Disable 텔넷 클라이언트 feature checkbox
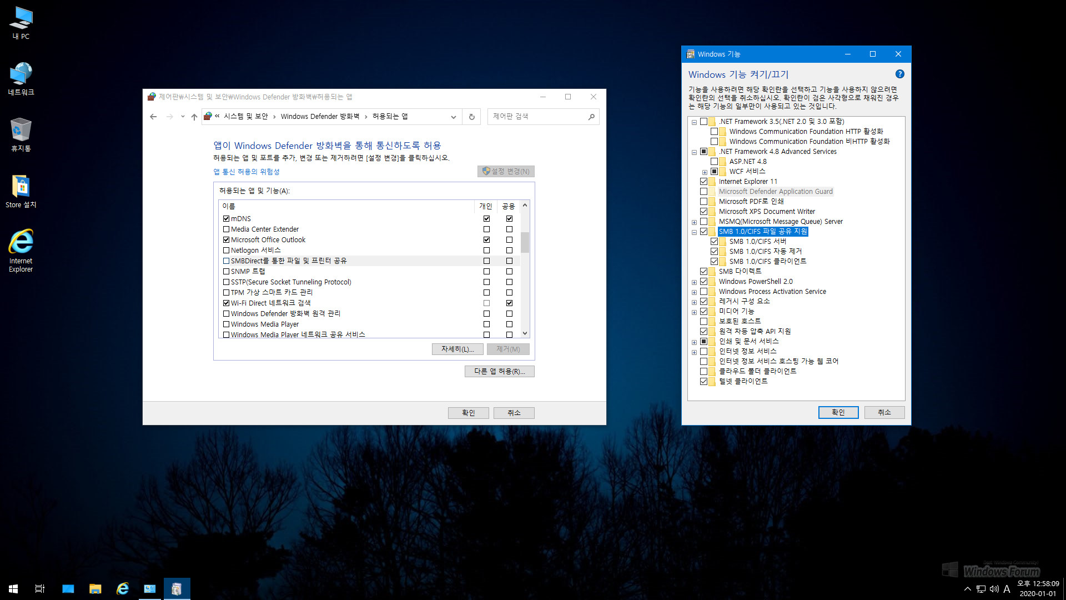 click(703, 382)
